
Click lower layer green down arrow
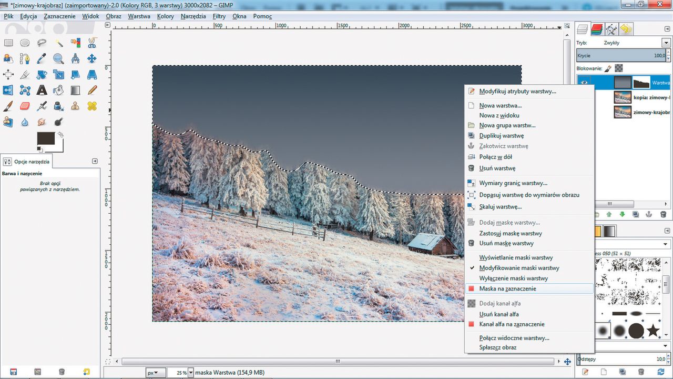[x=623, y=214]
